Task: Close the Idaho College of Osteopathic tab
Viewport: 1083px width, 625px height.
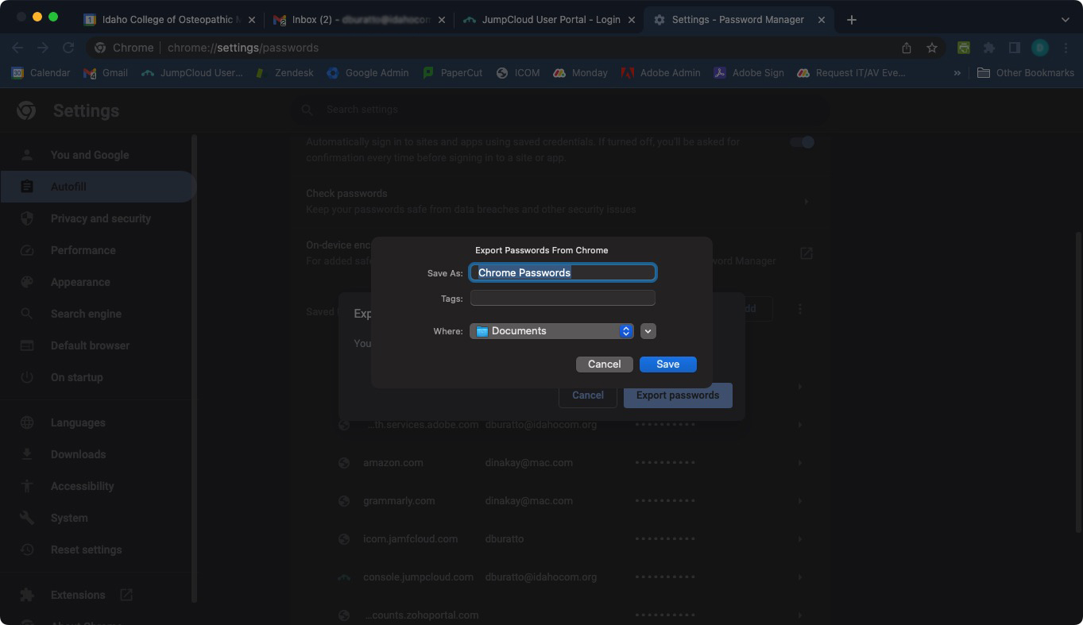Action: point(252,20)
